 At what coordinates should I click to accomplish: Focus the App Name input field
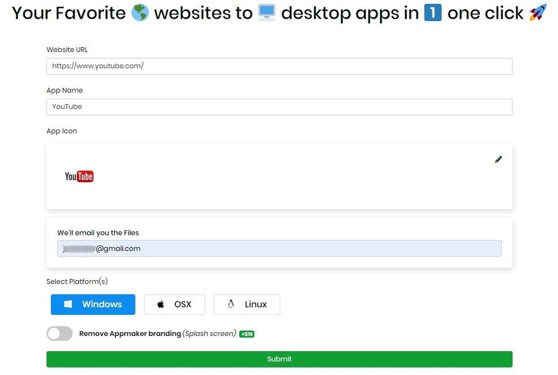pos(280,107)
